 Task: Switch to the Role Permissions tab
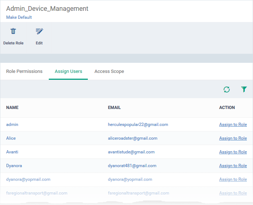(x=24, y=71)
